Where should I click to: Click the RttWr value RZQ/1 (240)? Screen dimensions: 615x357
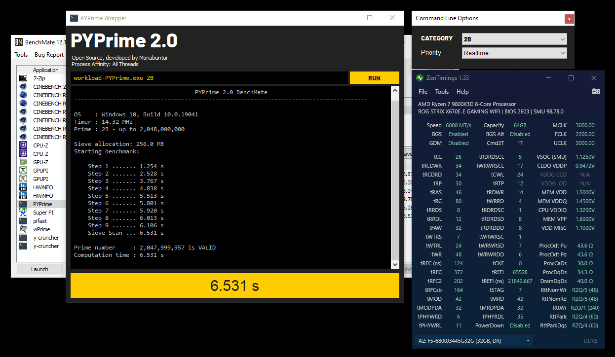584,308
